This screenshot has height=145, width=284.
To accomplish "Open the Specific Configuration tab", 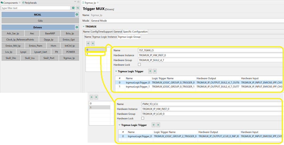I will click(135, 31).
